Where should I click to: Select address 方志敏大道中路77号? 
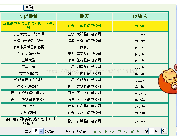click(x=28, y=34)
